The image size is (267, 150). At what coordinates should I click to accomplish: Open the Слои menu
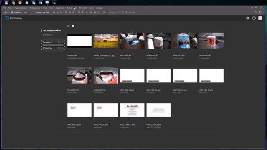[45, 8]
